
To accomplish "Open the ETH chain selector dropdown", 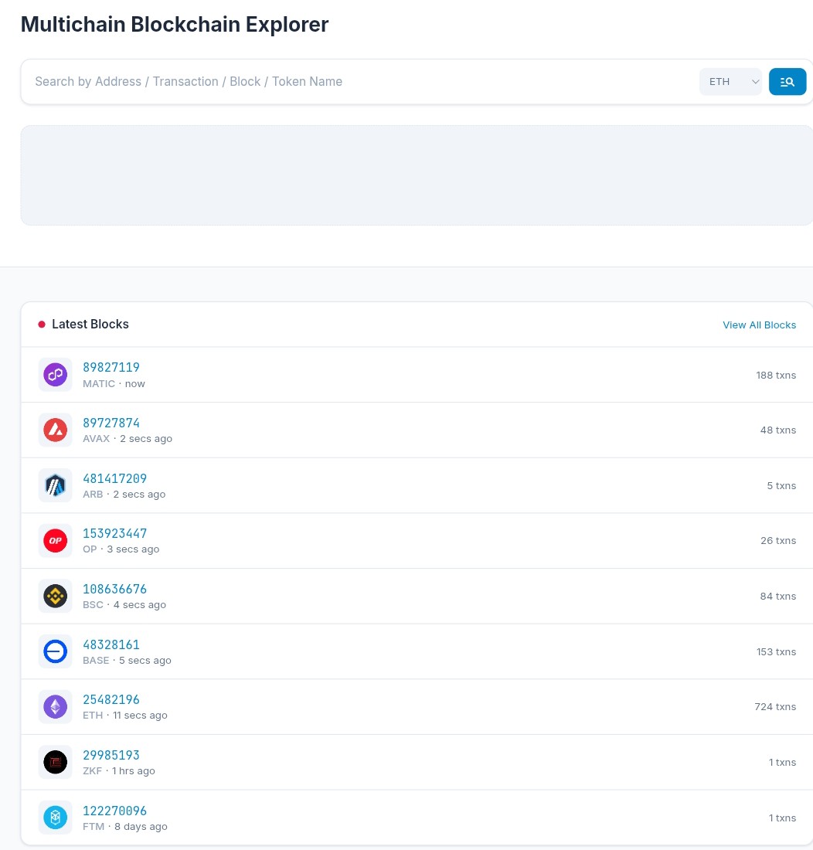I will (x=730, y=82).
